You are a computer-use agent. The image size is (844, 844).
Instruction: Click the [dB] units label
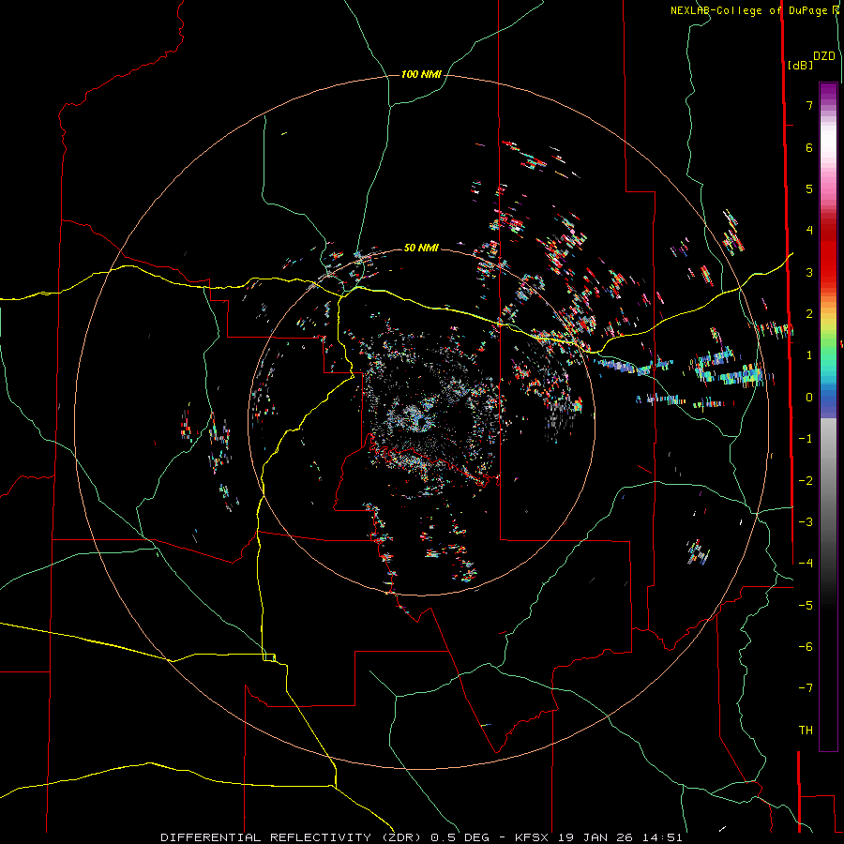click(x=800, y=65)
